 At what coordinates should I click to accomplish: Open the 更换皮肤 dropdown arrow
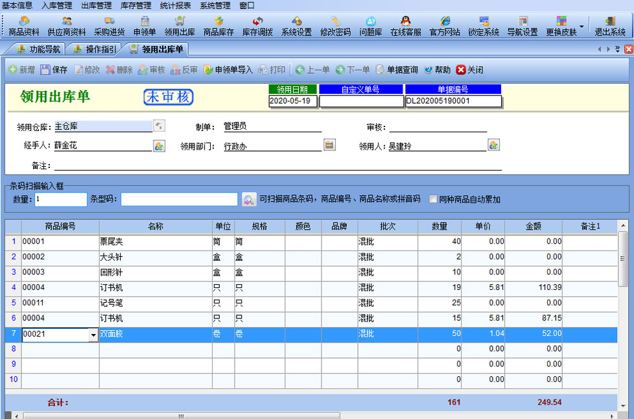point(581,27)
